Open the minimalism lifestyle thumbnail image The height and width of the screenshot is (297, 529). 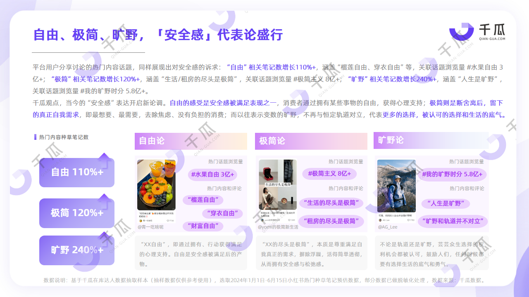(278, 184)
